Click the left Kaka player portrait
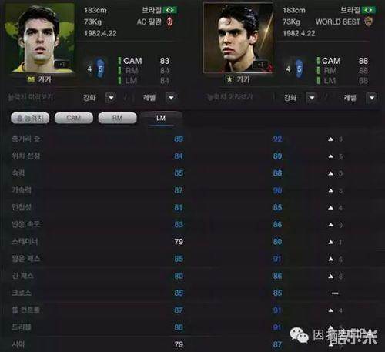Screen dimensions: 385x352 pyautogui.click(x=40, y=38)
